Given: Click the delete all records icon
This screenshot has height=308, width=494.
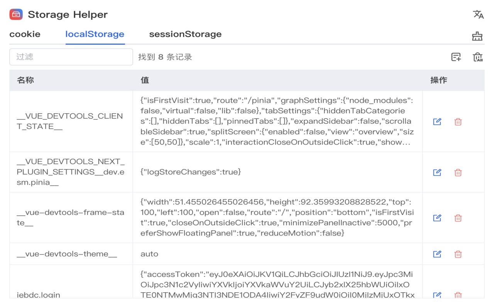Looking at the screenshot, I should tap(478, 57).
